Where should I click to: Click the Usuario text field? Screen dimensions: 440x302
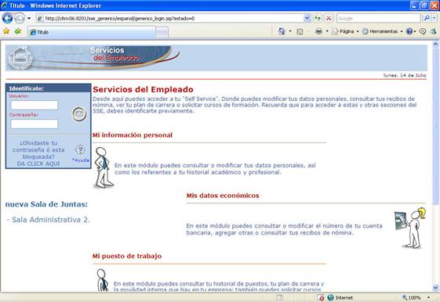click(35, 105)
